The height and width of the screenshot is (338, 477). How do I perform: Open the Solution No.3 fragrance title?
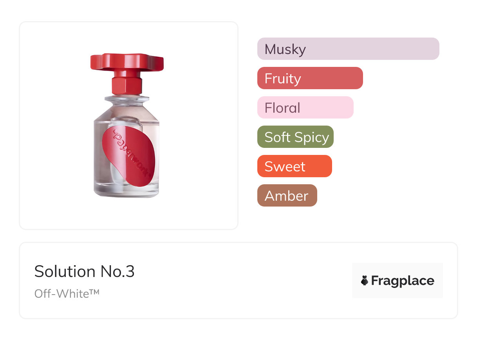85,271
